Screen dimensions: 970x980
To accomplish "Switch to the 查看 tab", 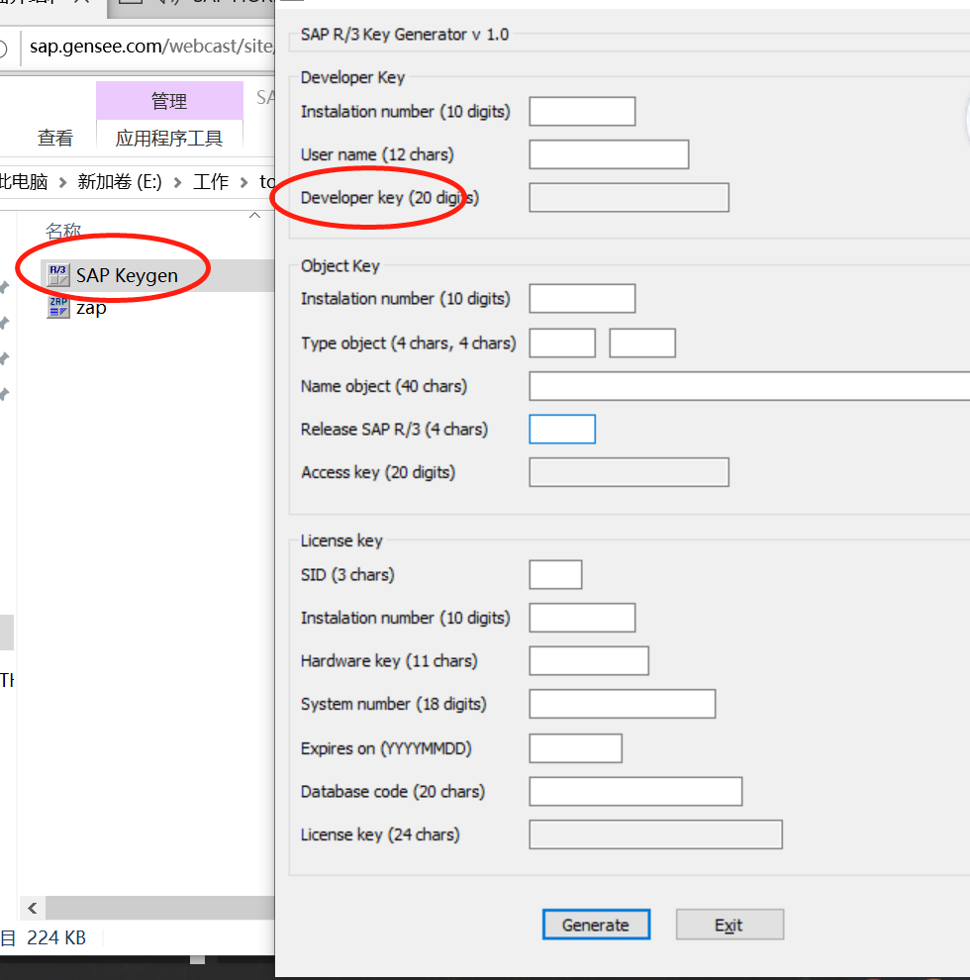I will 55,138.
